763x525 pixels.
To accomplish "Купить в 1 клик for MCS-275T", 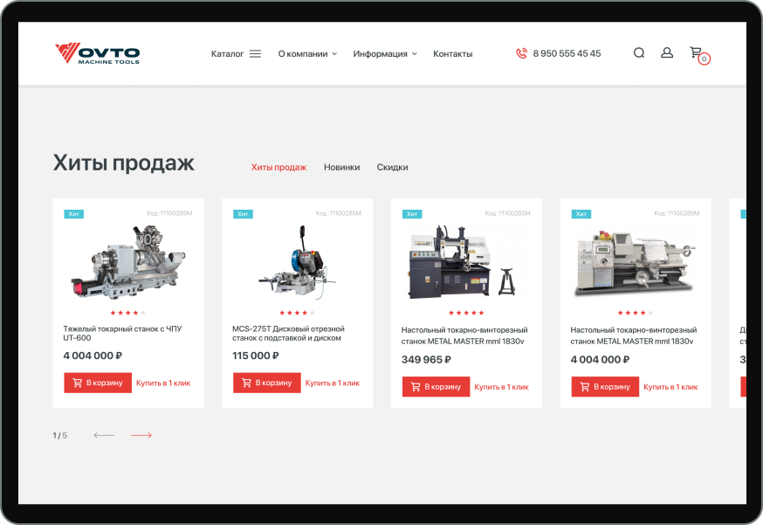I will click(333, 383).
